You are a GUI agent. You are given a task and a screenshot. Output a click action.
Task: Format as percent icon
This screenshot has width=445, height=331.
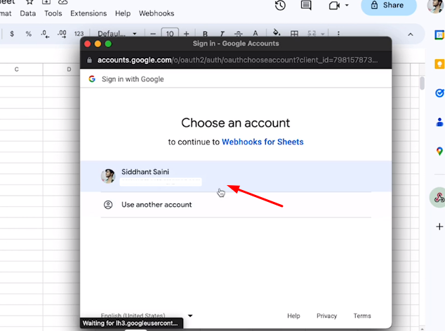coord(28,34)
